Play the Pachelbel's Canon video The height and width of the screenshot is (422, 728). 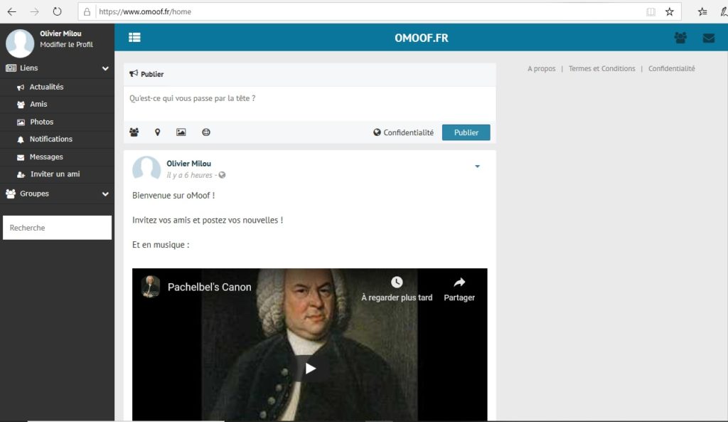pyautogui.click(x=310, y=369)
